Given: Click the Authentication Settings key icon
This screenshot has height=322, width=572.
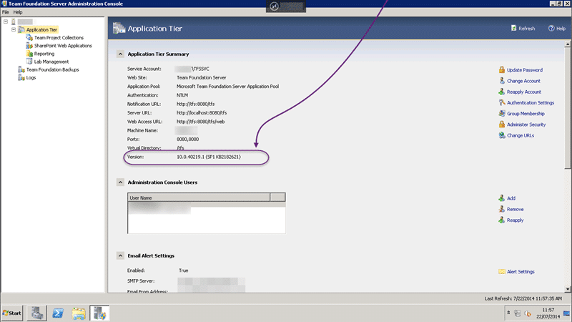Looking at the screenshot, I should tap(502, 102).
